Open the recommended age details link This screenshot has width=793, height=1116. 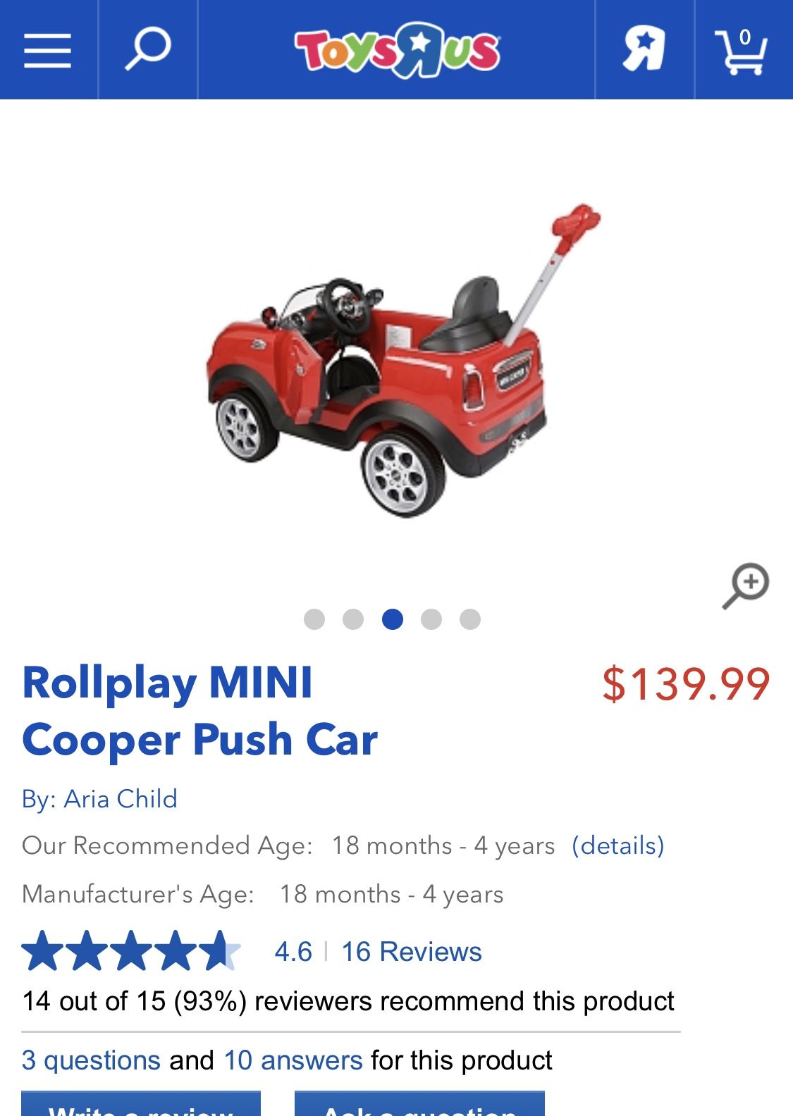point(618,845)
